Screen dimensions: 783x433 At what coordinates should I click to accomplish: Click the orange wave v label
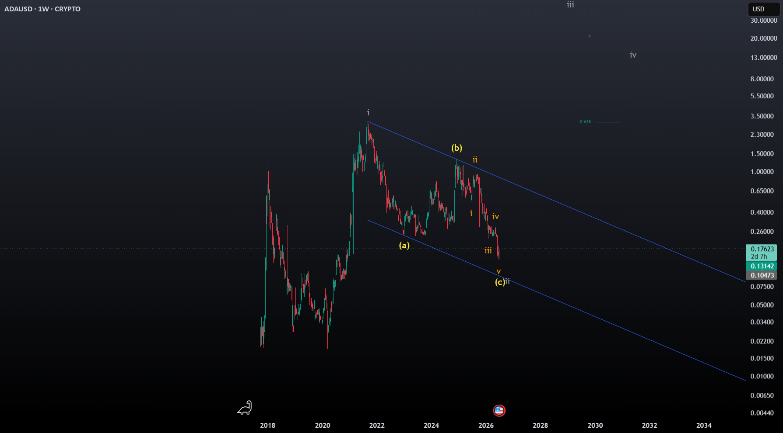(499, 271)
